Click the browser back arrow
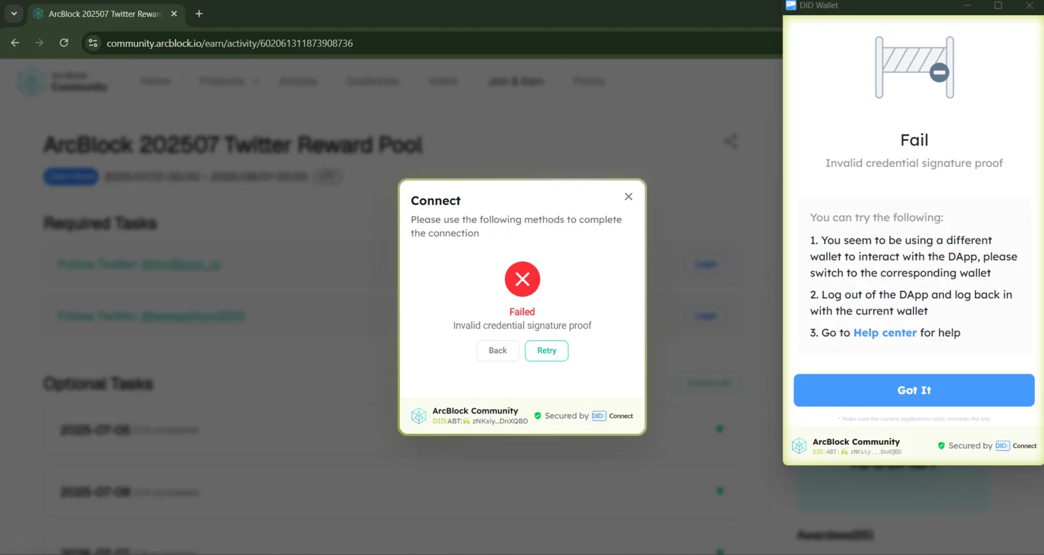The height and width of the screenshot is (555, 1044). point(15,43)
